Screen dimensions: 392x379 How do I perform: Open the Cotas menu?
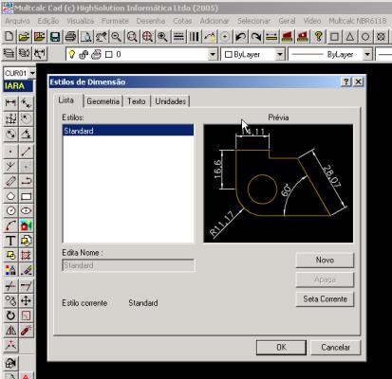coord(182,21)
